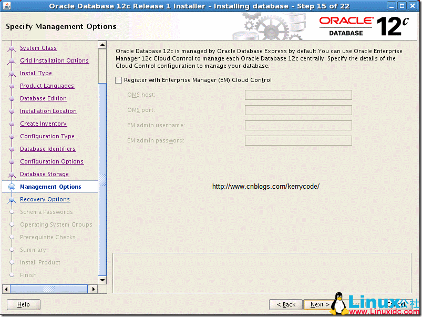Viewport: 422px width, 317px height.
Task: Click the step marker beside Management Options
Action: [x=11, y=187]
